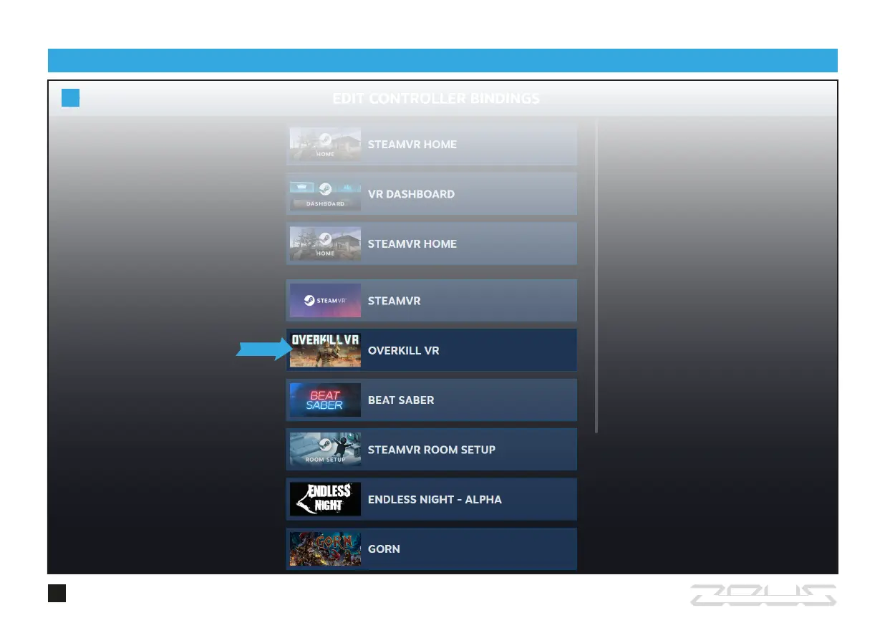Select the Endless Night logo thumbnail
Viewport: 885px width, 633px height.
tap(325, 499)
